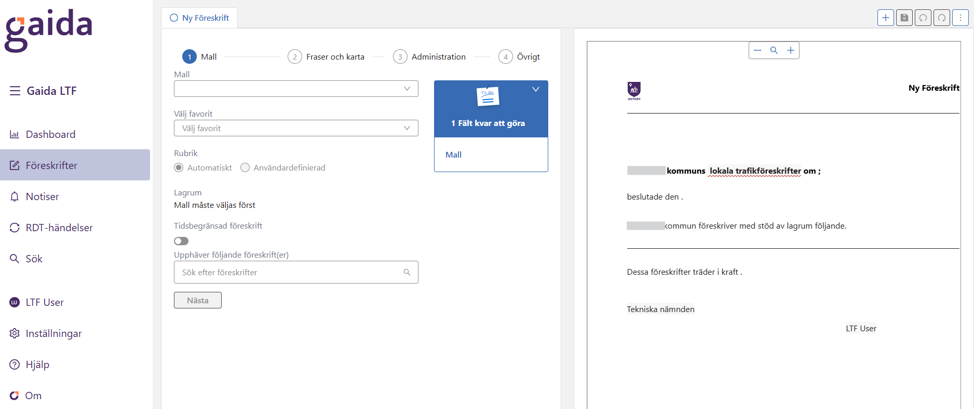
Task: Select the Användardefinierad radio option
Action: (x=245, y=167)
